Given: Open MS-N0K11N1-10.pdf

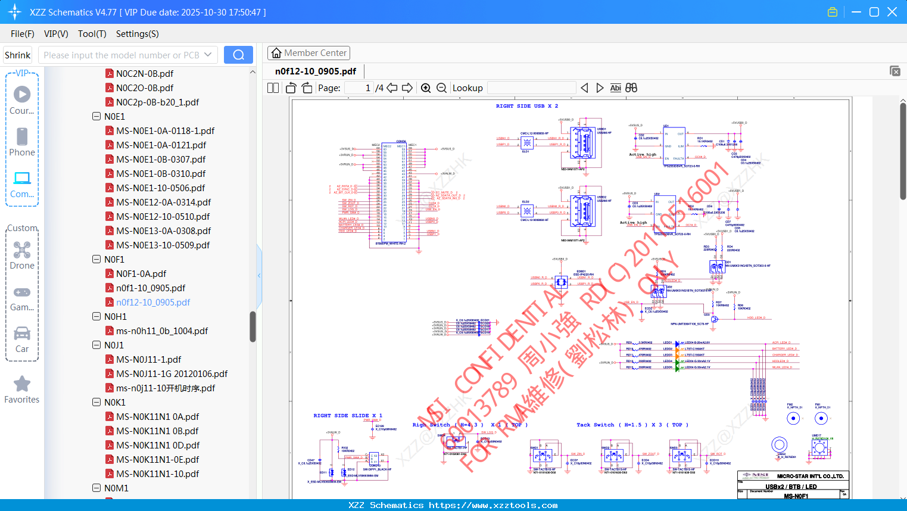Looking at the screenshot, I should tap(158, 473).
